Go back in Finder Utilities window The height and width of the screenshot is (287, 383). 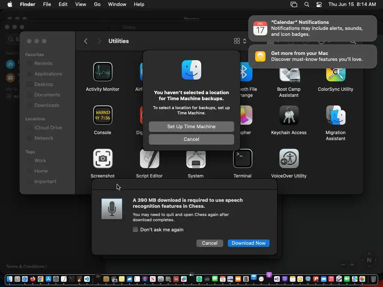pyautogui.click(x=86, y=41)
